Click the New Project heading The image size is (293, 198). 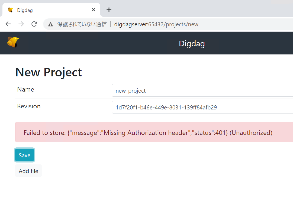click(49, 72)
